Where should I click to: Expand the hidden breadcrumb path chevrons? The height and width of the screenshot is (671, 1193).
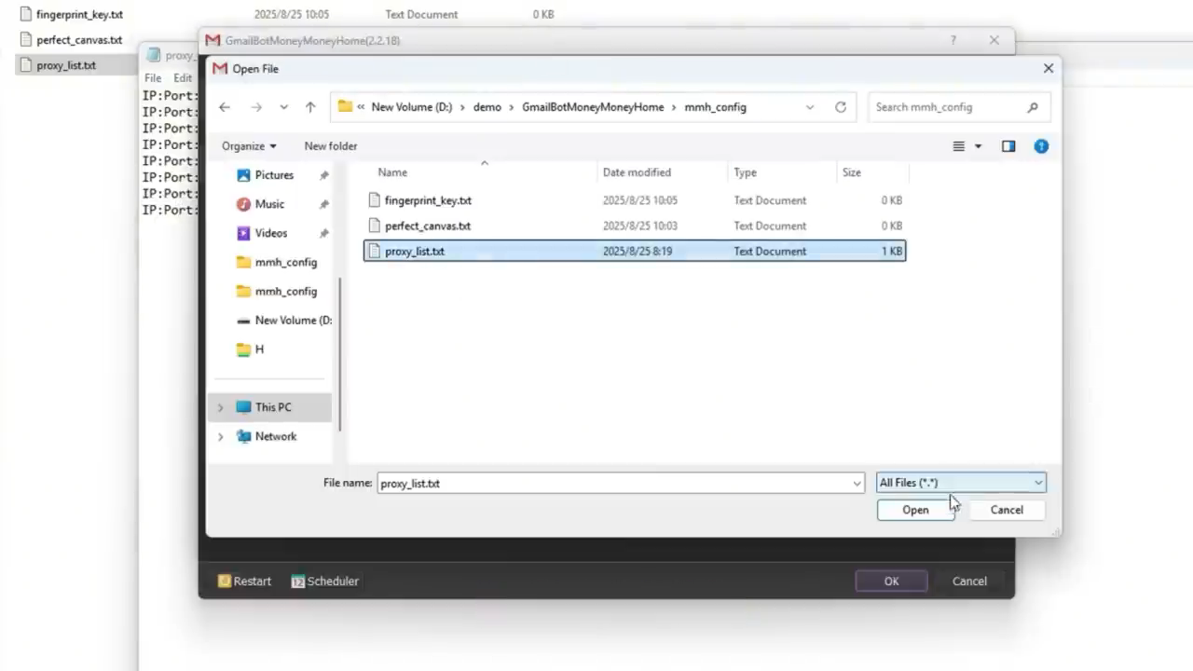pos(361,107)
